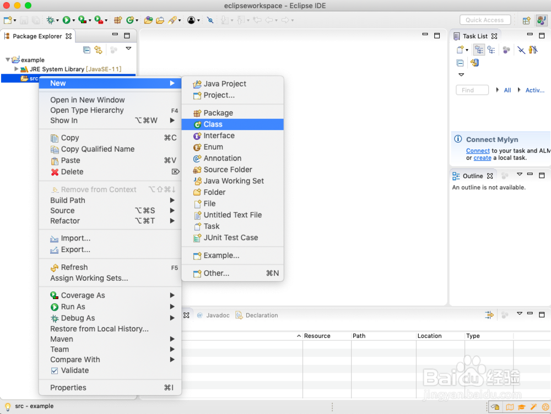This screenshot has width=551, height=414.
Task: Click the Activ... link in Task List
Action: coord(534,90)
